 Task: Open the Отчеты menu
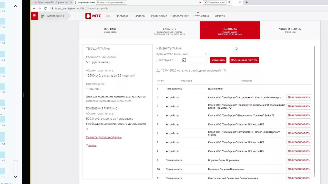pyautogui.click(x=220, y=16)
